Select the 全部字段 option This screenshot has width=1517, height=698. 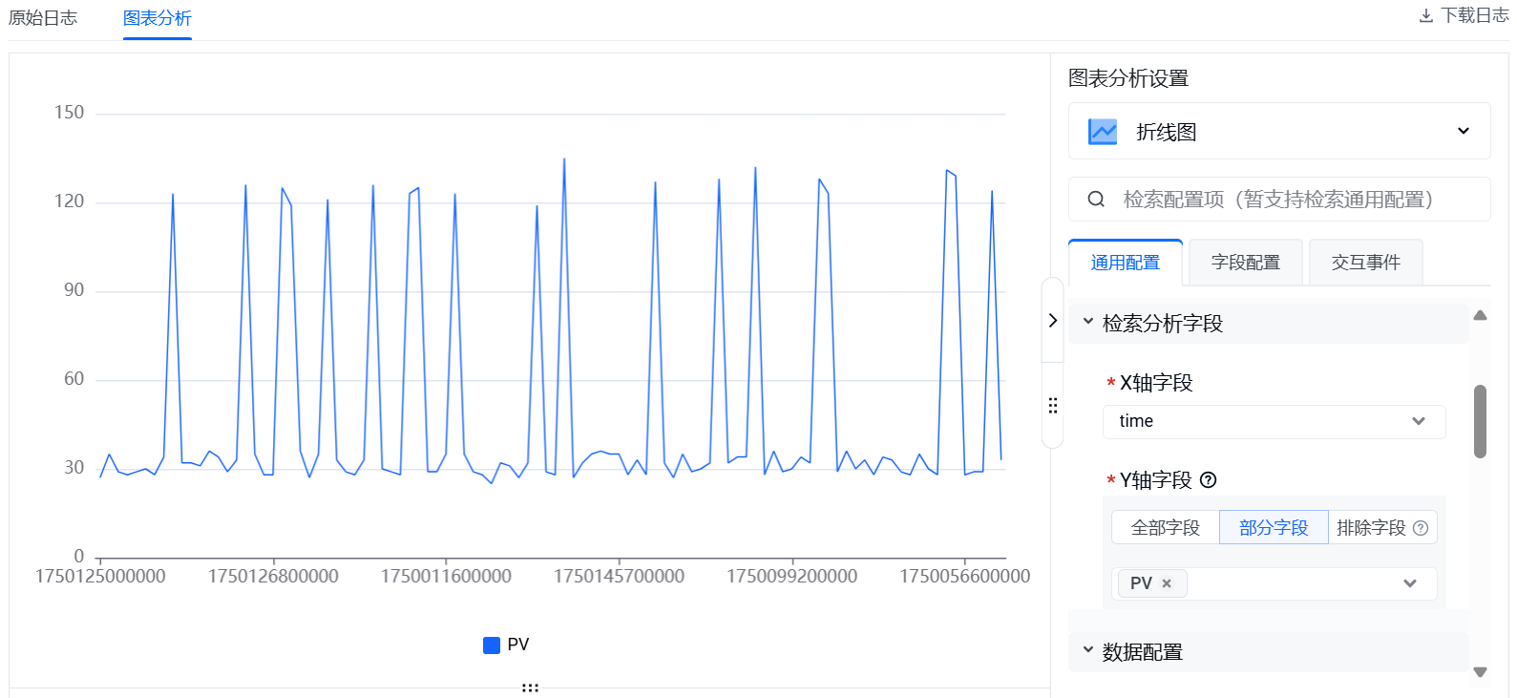point(1165,528)
